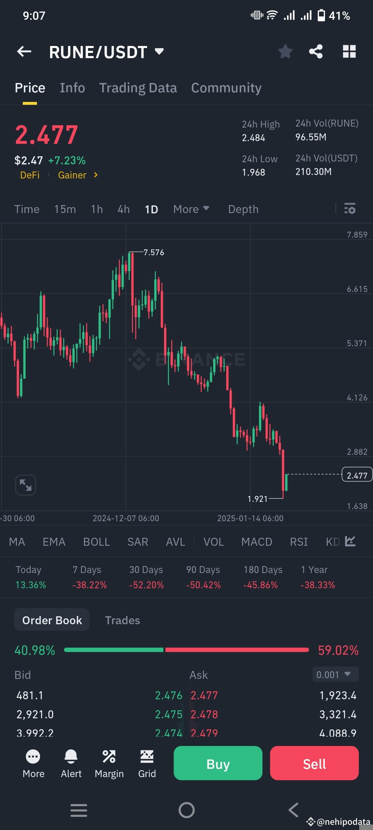Open the Gainer category link
Image resolution: width=373 pixels, height=830 pixels.
click(72, 175)
